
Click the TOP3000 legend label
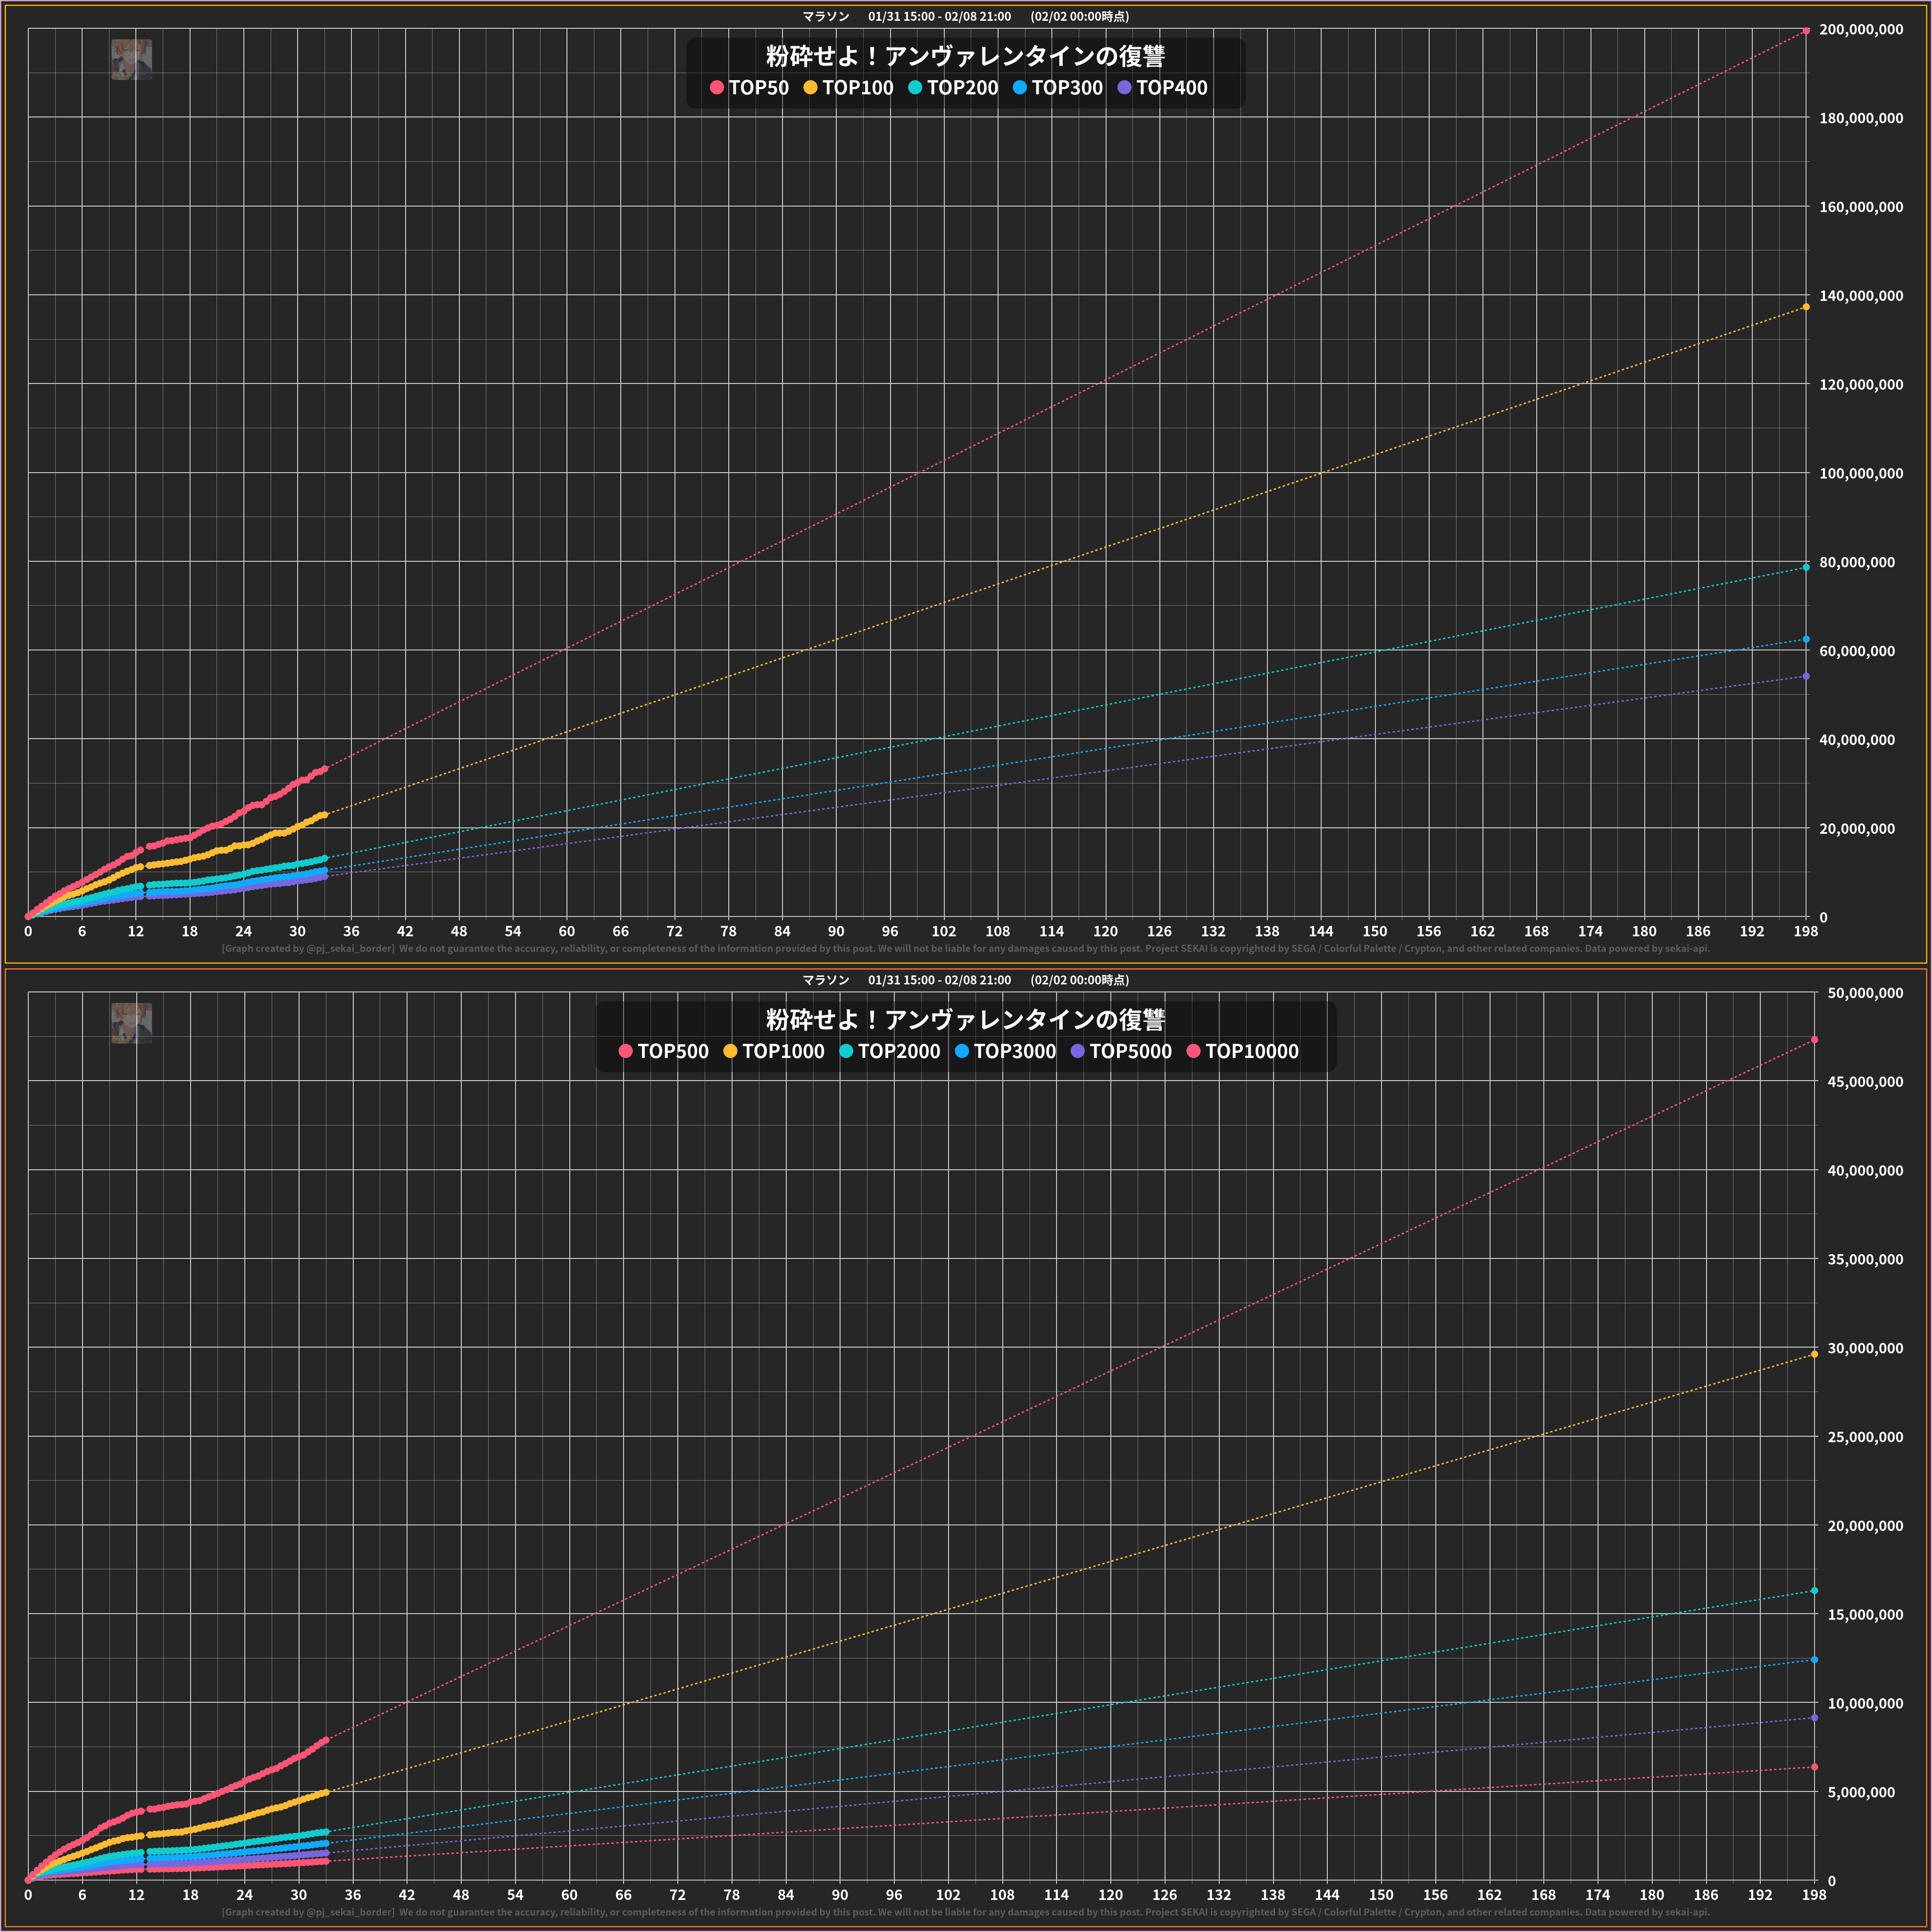pos(1014,1051)
